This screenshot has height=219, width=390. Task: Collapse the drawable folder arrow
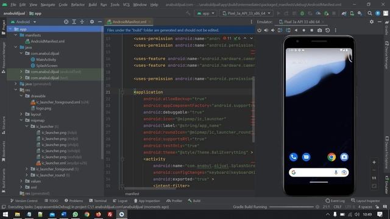click(21, 96)
